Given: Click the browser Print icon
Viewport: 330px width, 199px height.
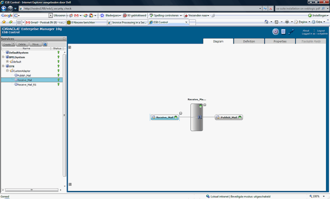Looking at the screenshot, I should (287, 22).
